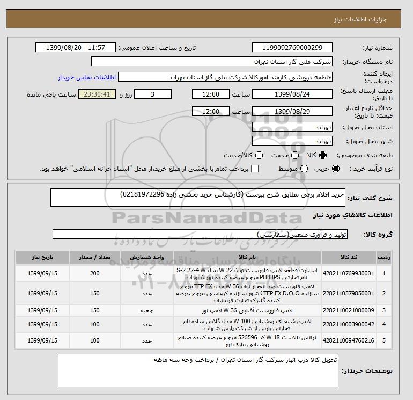The height and width of the screenshot is (400, 413).
Task: Select the کالا radio button
Action: click(323, 155)
